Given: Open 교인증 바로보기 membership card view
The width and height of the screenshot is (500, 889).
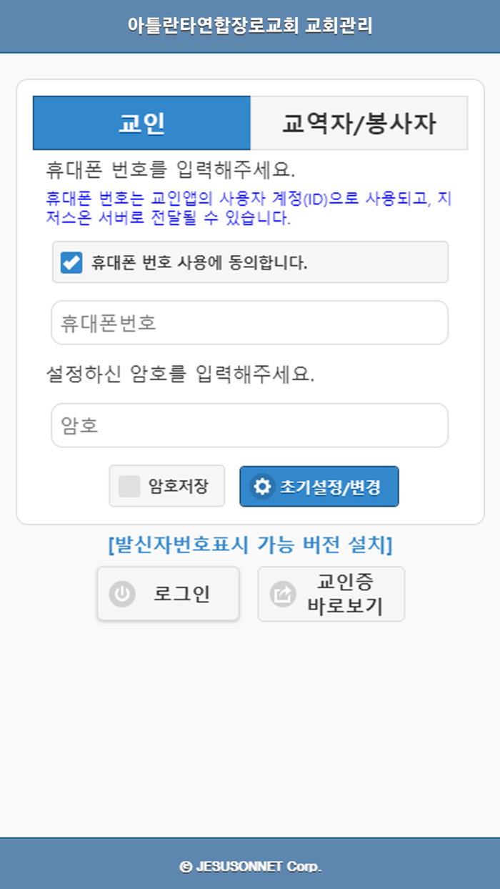Looking at the screenshot, I should pos(331,593).
